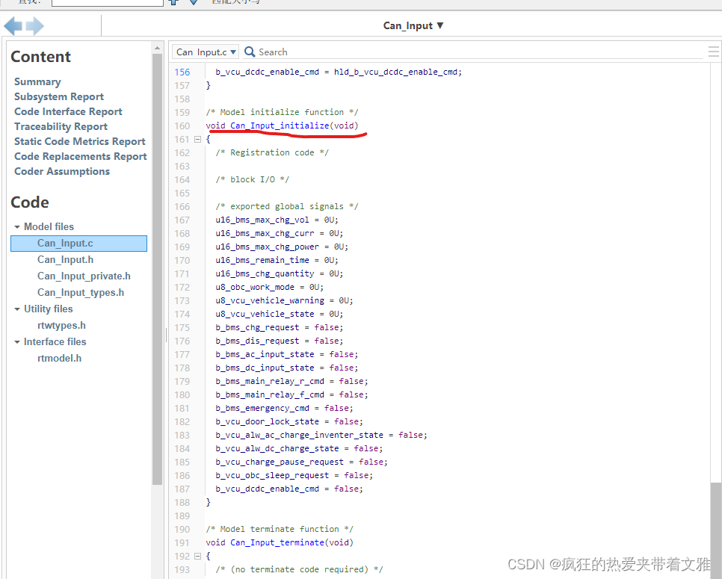
Task: Click the Content panel scrollbar thumb
Action: 157,269
